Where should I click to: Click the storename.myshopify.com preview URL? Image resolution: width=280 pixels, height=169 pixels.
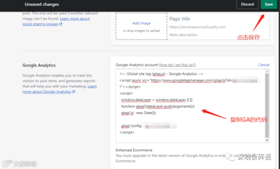pyautogui.click(x=197, y=27)
